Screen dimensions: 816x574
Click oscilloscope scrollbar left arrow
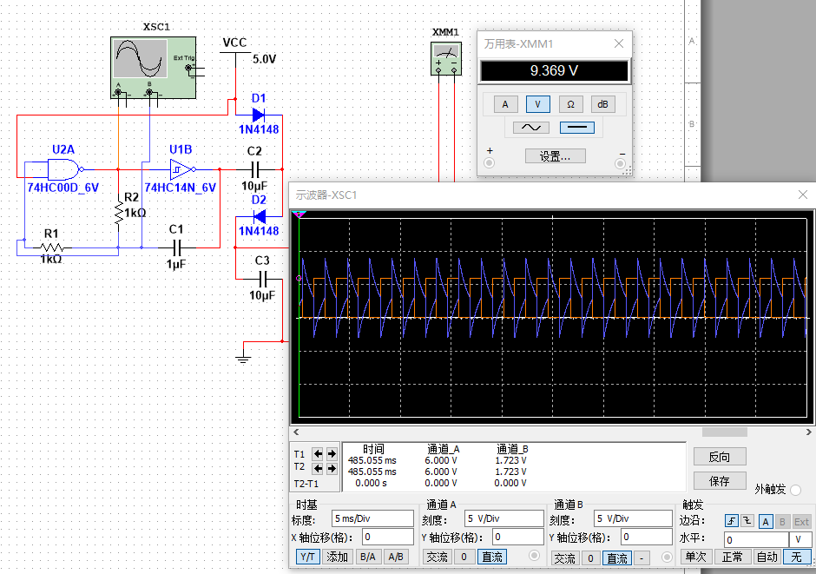coord(296,432)
